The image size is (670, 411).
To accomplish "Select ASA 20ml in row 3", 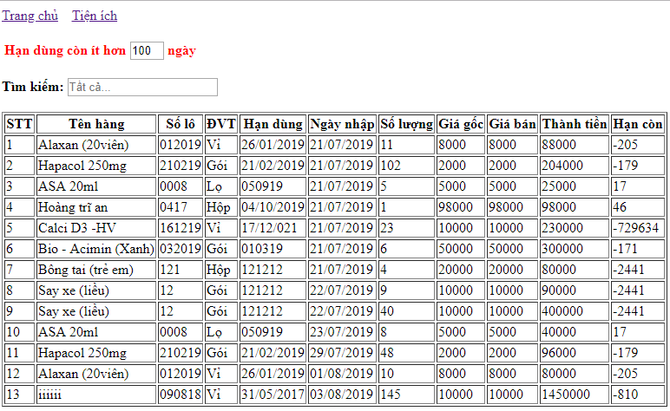I will (96, 186).
